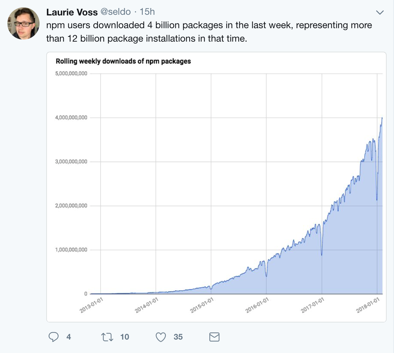The image size is (394, 353).
Task: Click the like count showing 35
Action: click(178, 337)
